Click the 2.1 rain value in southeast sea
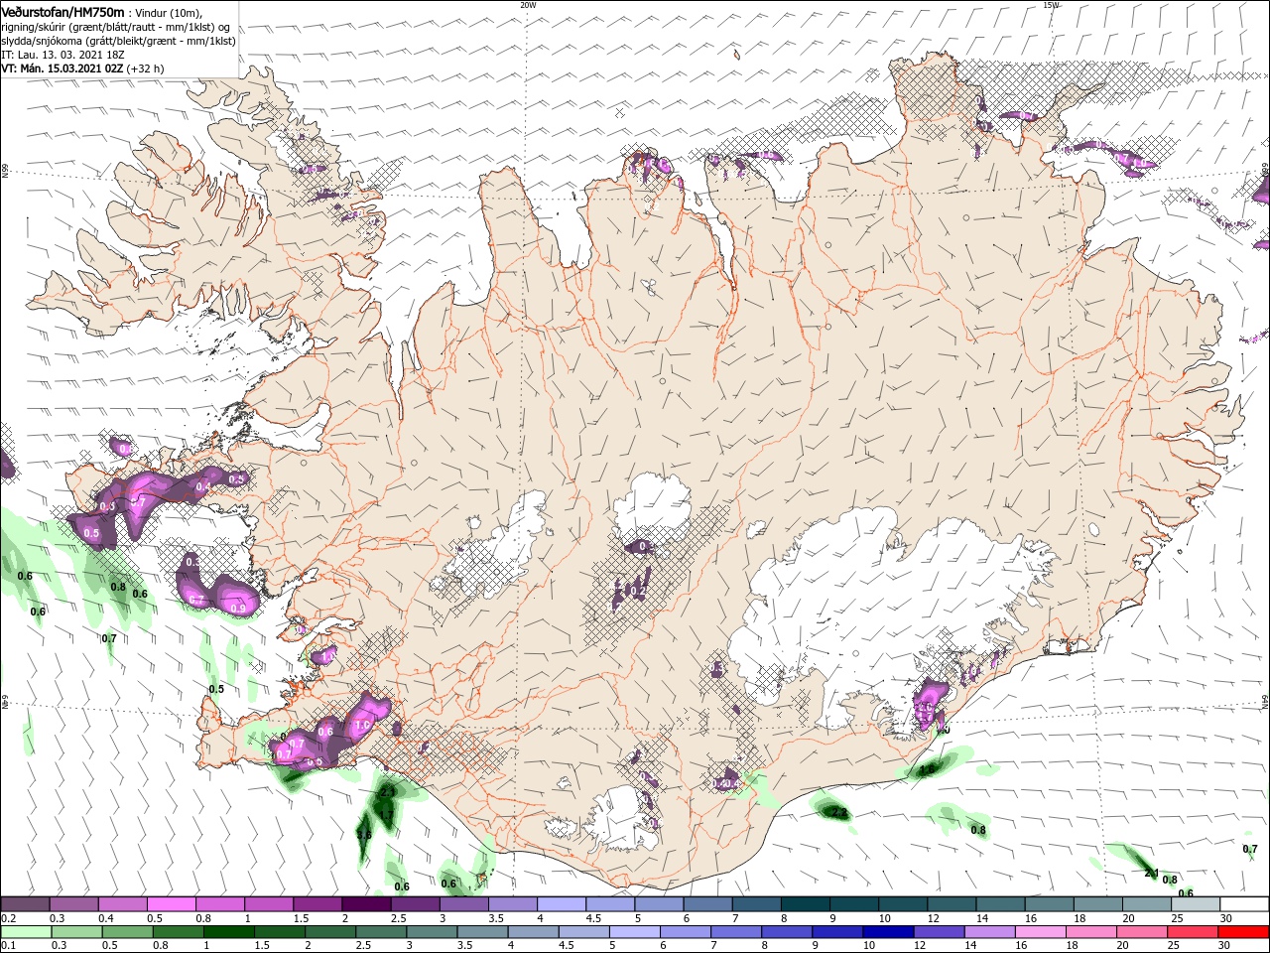 tap(1152, 873)
